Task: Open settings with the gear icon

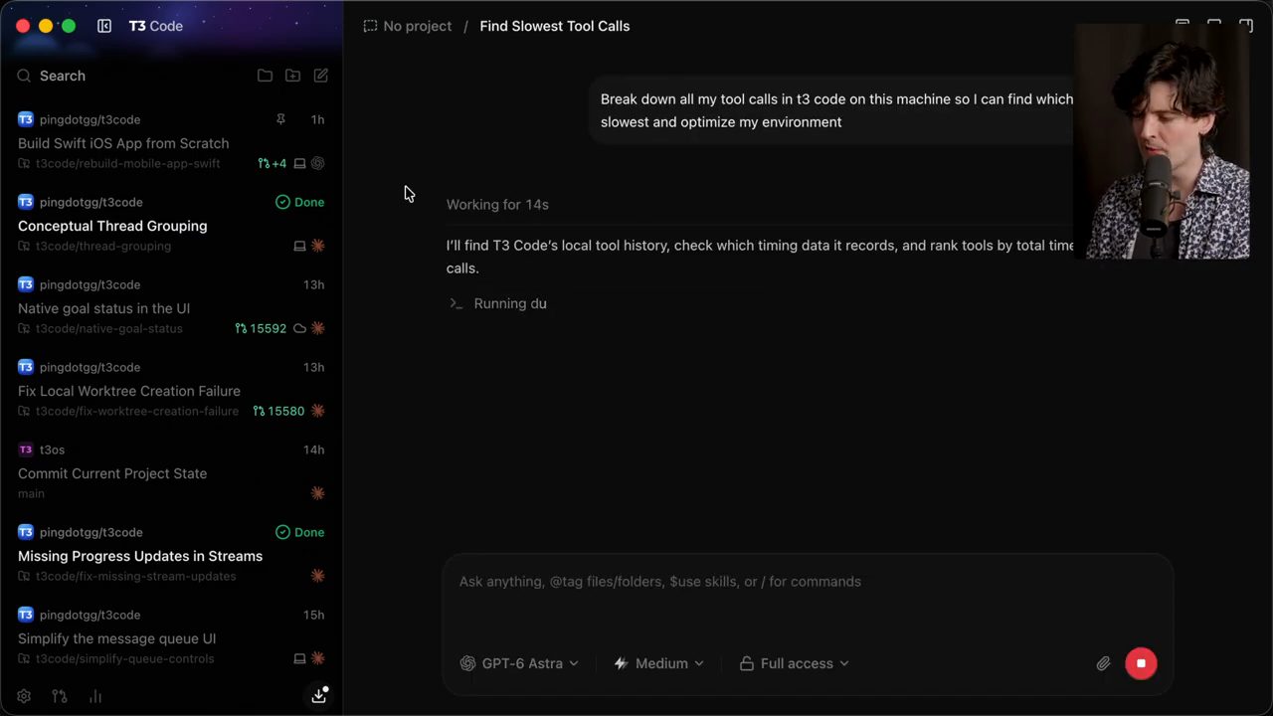Action: pyautogui.click(x=24, y=696)
